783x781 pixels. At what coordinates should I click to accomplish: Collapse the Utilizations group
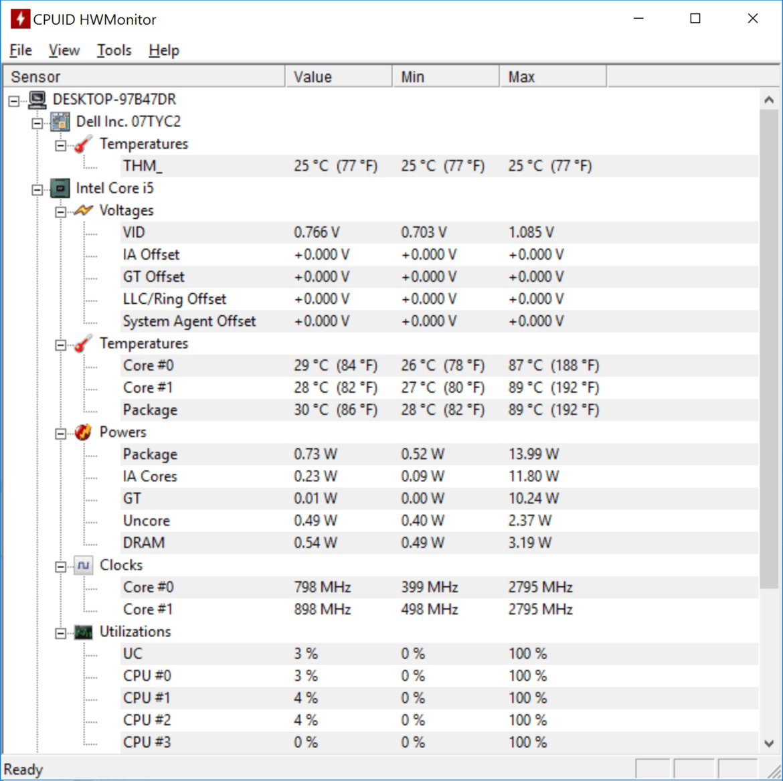[60, 634]
